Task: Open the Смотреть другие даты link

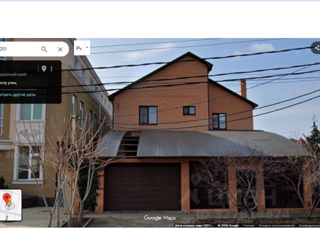Action: coord(17,94)
